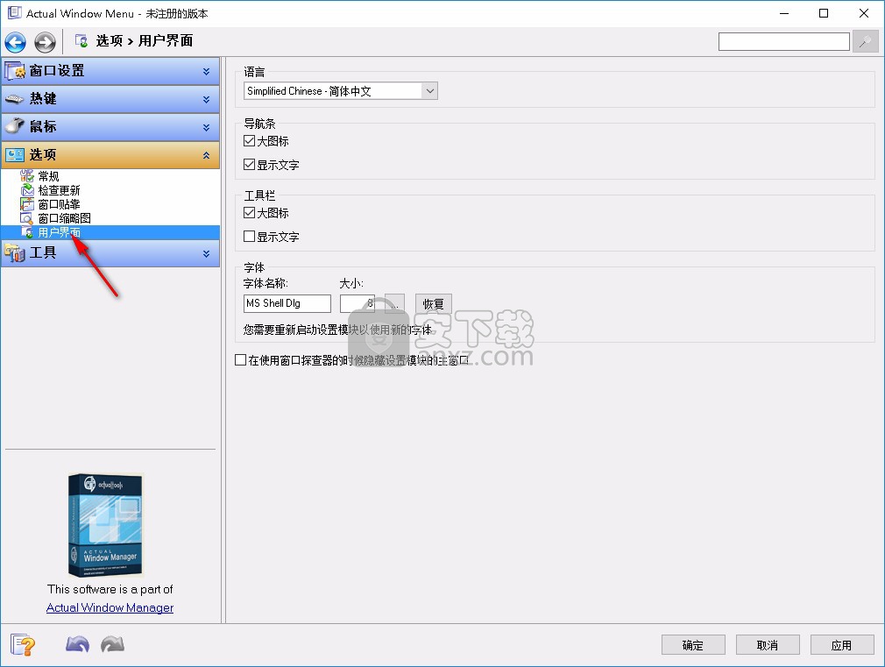Click the text 'This software is a part of'
Image resolution: width=885 pixels, height=667 pixels.
[x=110, y=589]
